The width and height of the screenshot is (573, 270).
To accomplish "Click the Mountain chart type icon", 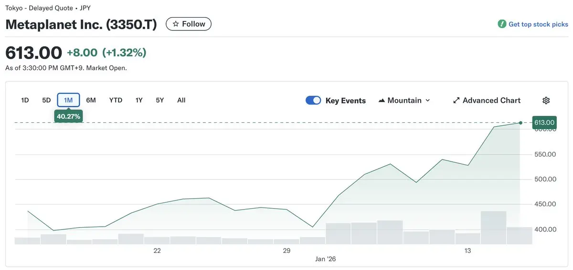I will click(x=382, y=100).
